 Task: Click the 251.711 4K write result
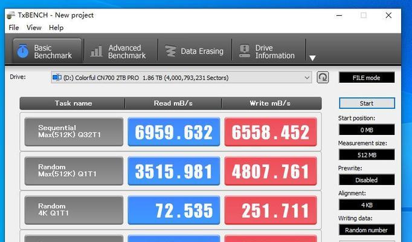tap(271, 210)
